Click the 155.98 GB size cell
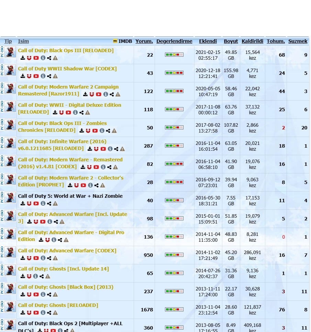Viewport: 311px width, 332px height. click(231, 73)
